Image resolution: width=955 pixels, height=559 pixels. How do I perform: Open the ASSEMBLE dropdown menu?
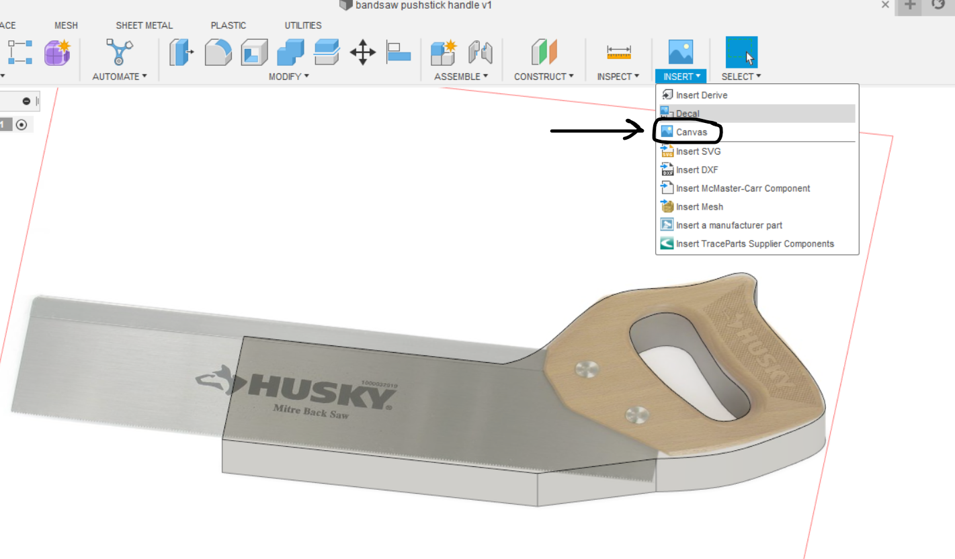point(461,77)
